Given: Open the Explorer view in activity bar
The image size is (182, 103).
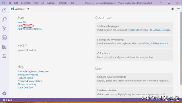Looking at the screenshot, I should [x=4, y=10].
